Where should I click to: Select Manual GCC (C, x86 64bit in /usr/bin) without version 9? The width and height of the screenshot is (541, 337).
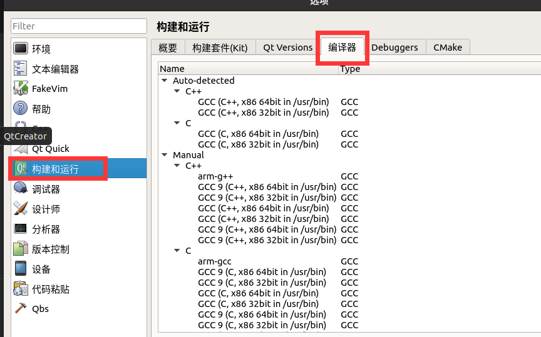258,293
